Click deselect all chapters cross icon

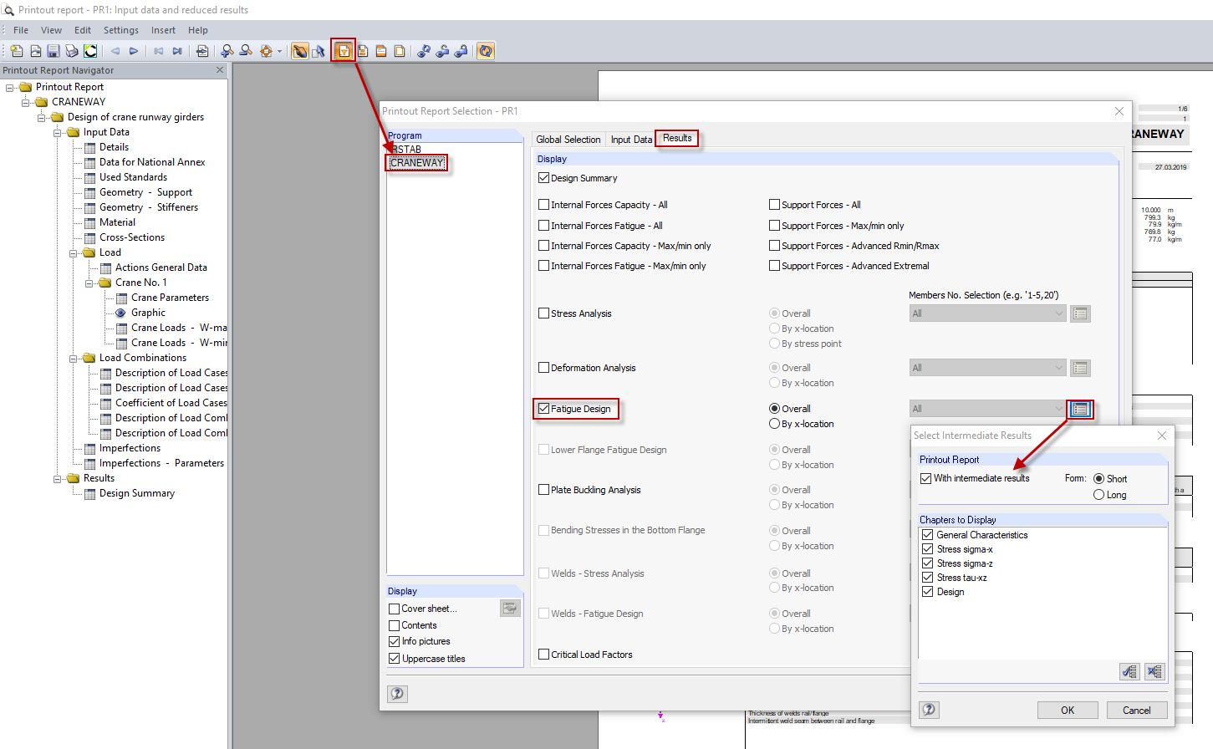tap(1154, 671)
